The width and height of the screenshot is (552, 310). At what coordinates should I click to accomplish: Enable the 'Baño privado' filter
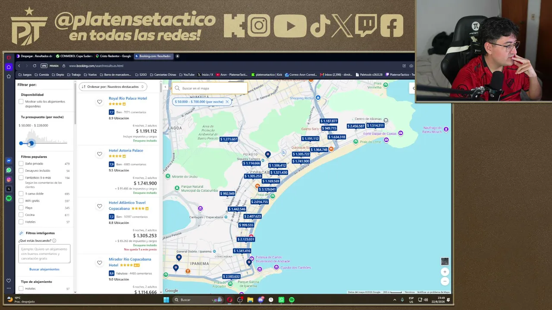point(21,164)
